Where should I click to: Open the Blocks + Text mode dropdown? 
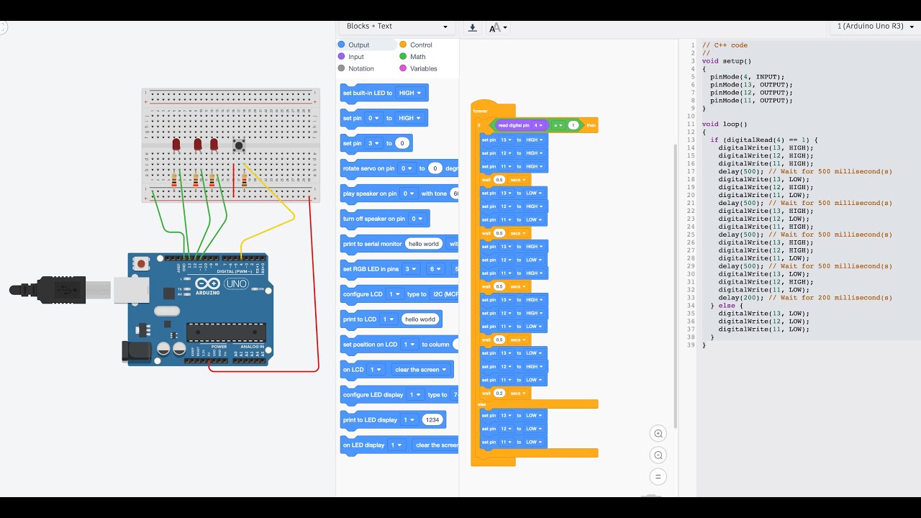point(396,27)
